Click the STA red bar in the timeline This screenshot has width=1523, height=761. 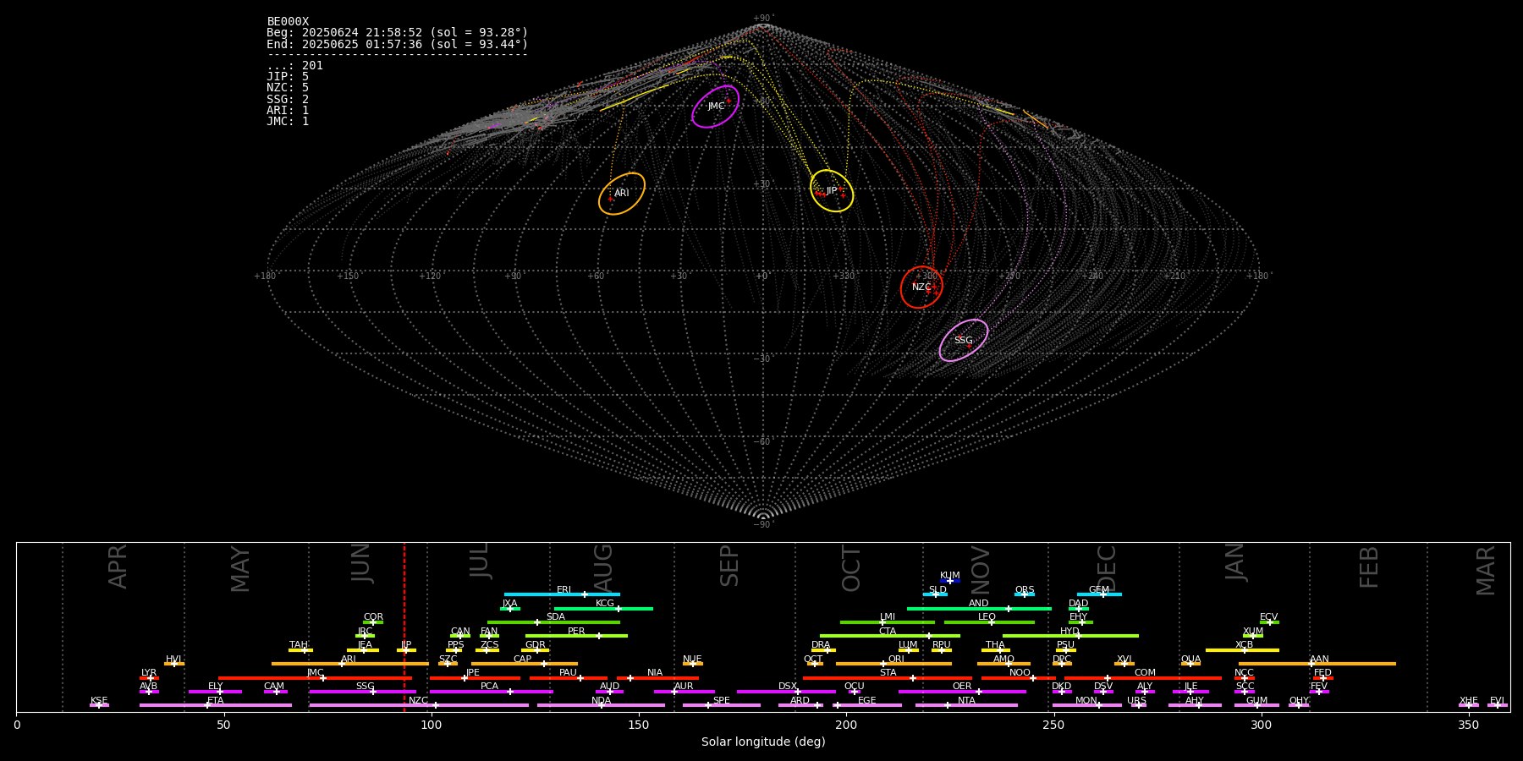pos(888,678)
